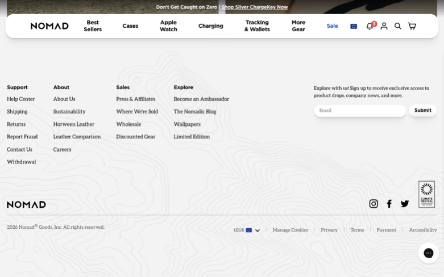Open the Become an Ambassador link

[201, 99]
